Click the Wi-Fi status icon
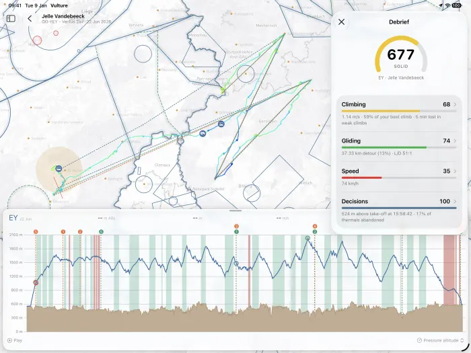The width and height of the screenshot is (471, 353). pyautogui.click(x=447, y=5)
